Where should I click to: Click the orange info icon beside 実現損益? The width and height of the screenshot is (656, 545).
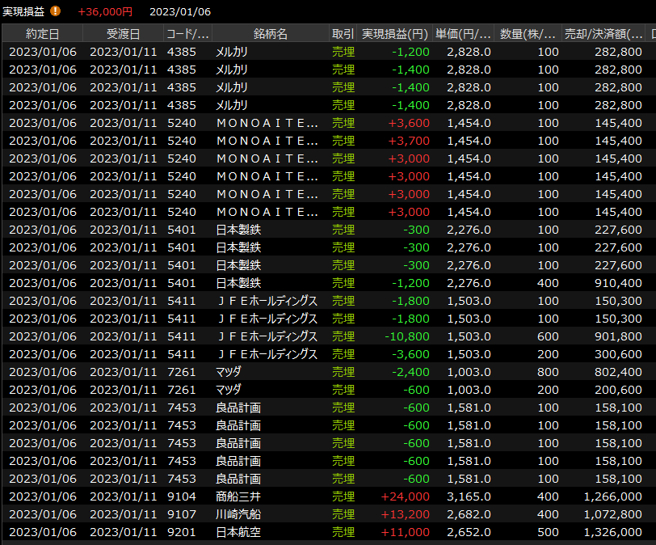click(x=56, y=11)
